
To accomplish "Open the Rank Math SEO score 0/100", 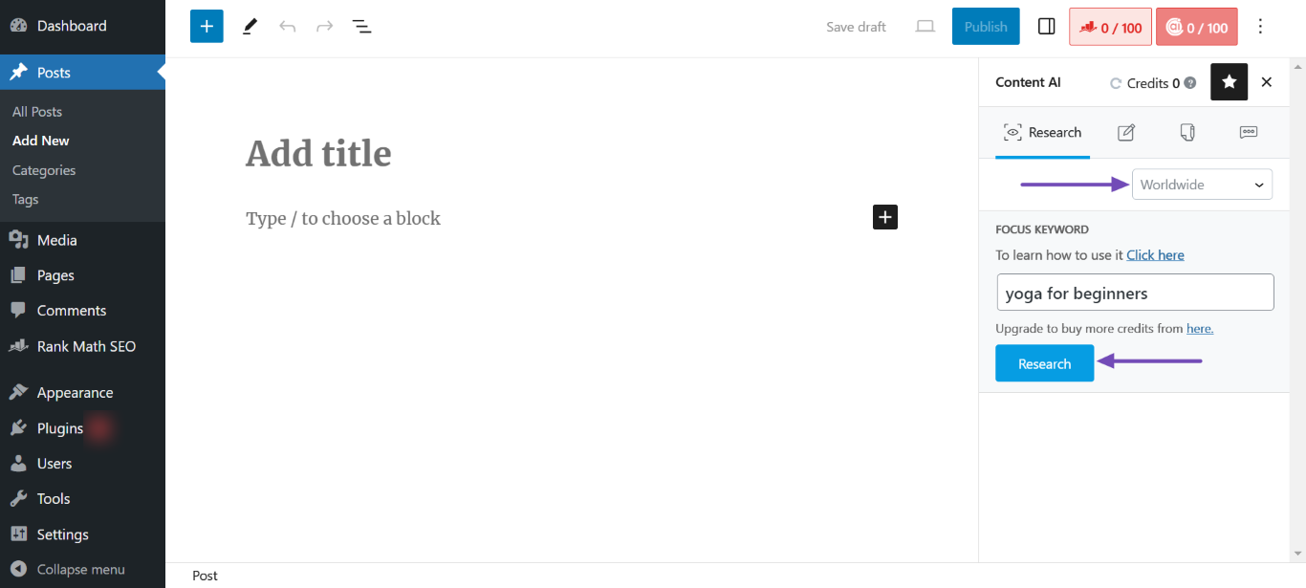I will coord(1110,27).
